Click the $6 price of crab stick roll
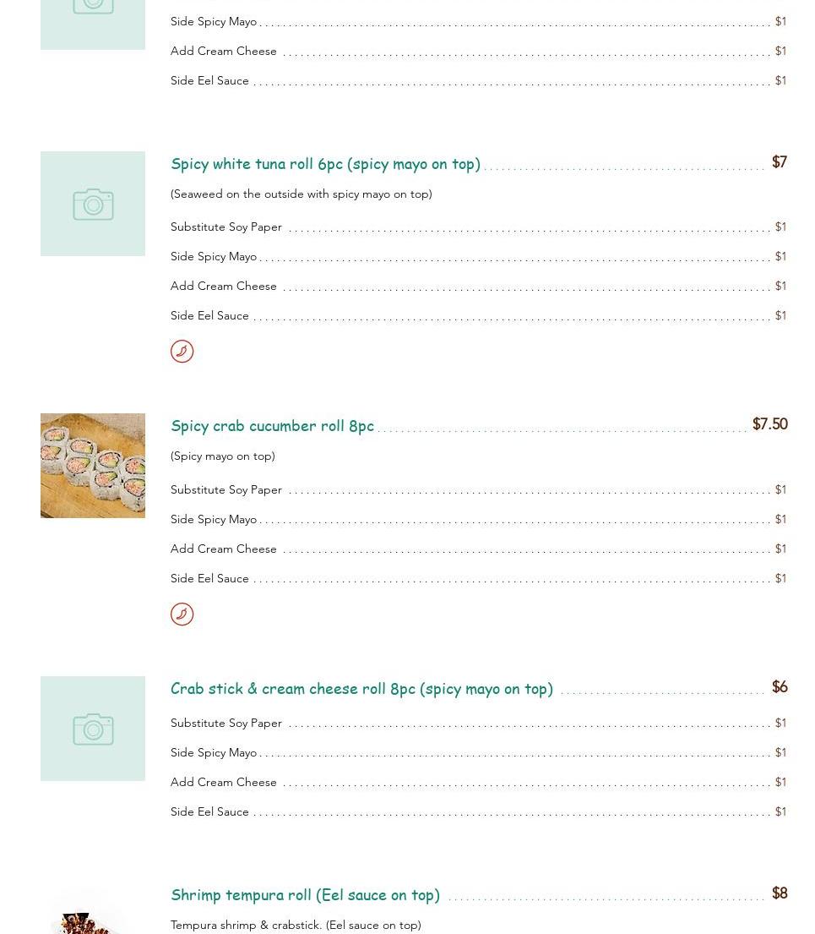Screen dimensions: 815x934 tap(780, 686)
